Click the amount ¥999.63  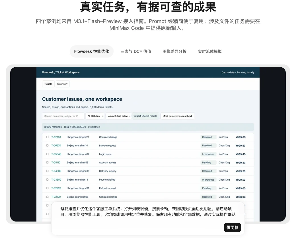pos(240,137)
